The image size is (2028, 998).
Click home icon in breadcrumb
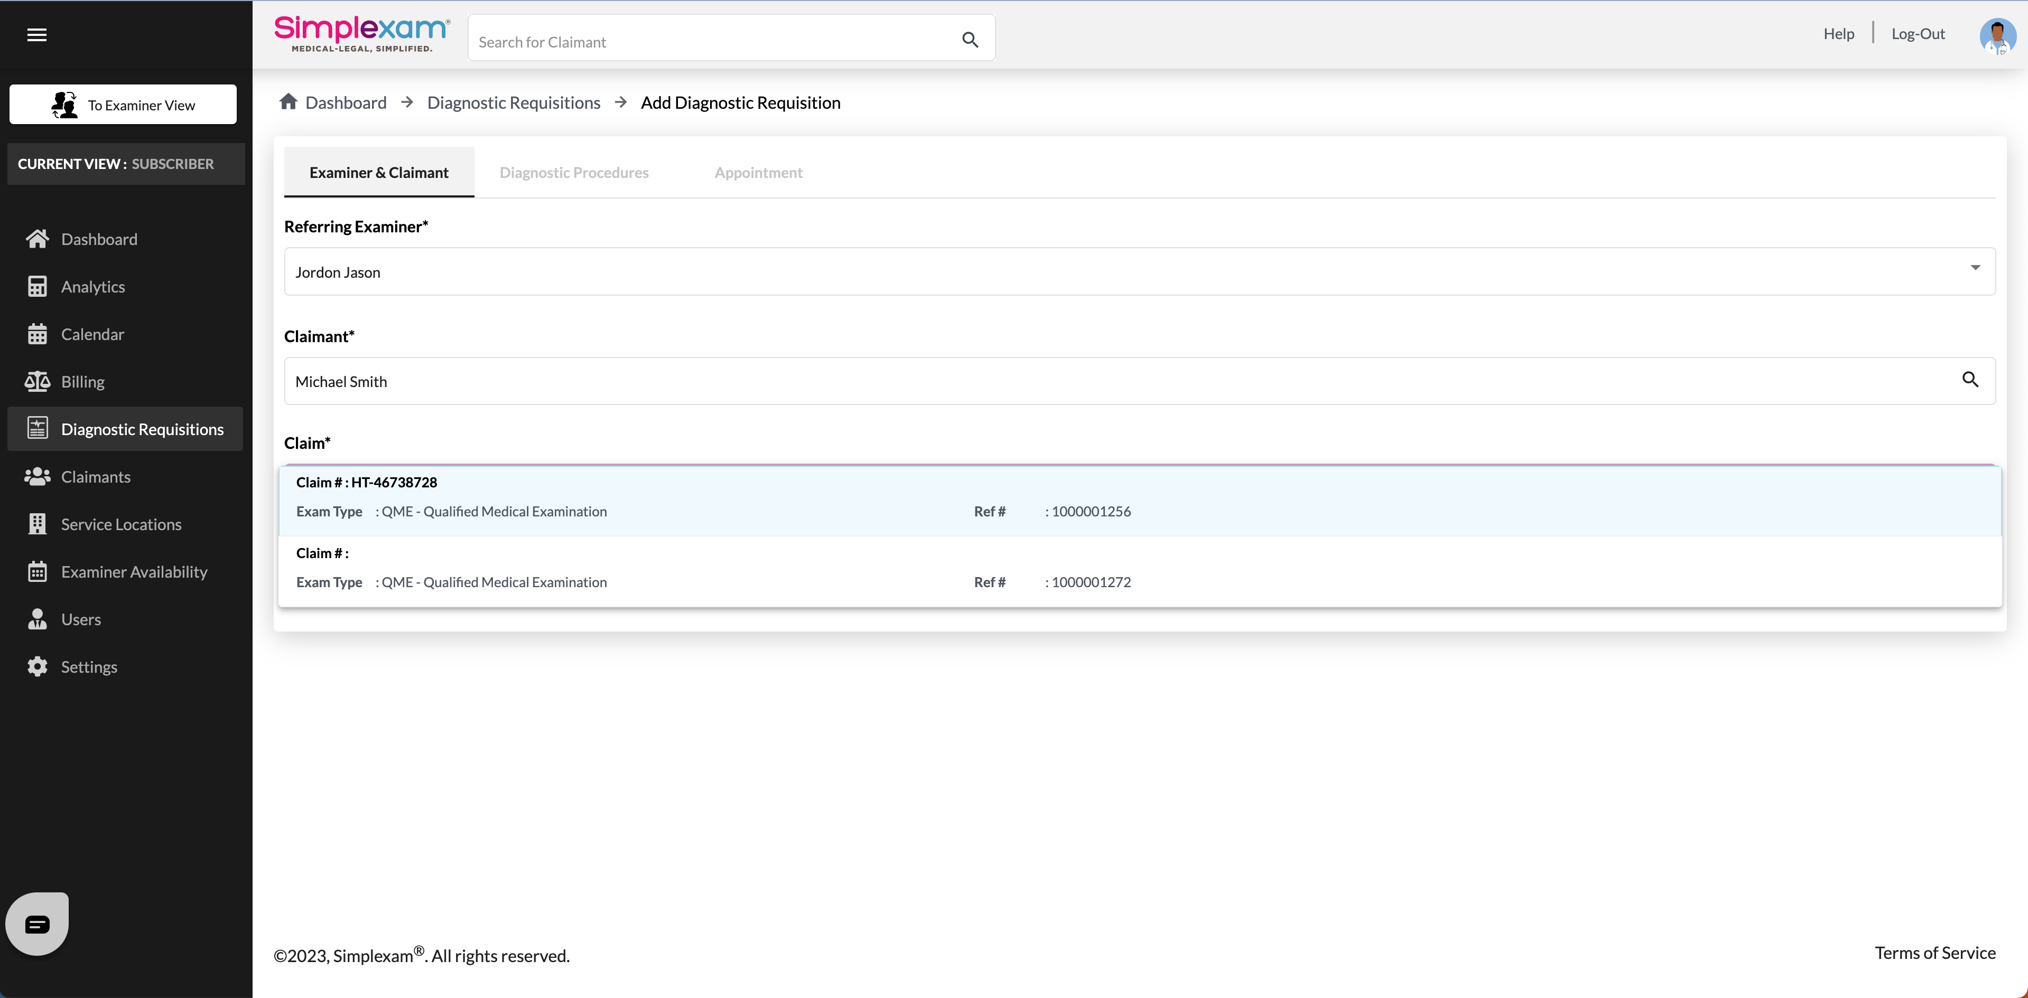pos(288,102)
